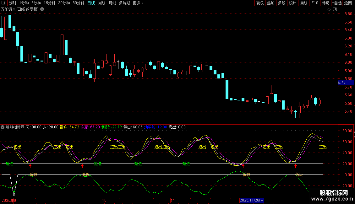
Task: Click the 返回 back button
Action: coord(348,3)
